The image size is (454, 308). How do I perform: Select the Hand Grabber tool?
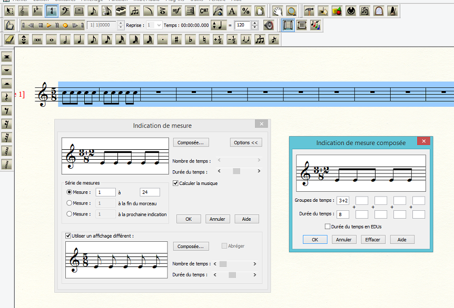click(278, 11)
